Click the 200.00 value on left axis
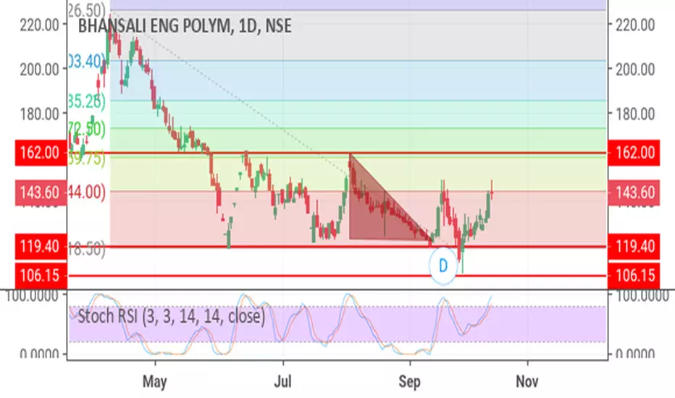 [40, 69]
